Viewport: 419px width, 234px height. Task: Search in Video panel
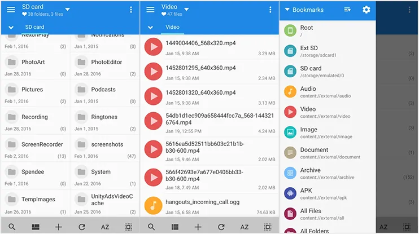tap(151, 227)
